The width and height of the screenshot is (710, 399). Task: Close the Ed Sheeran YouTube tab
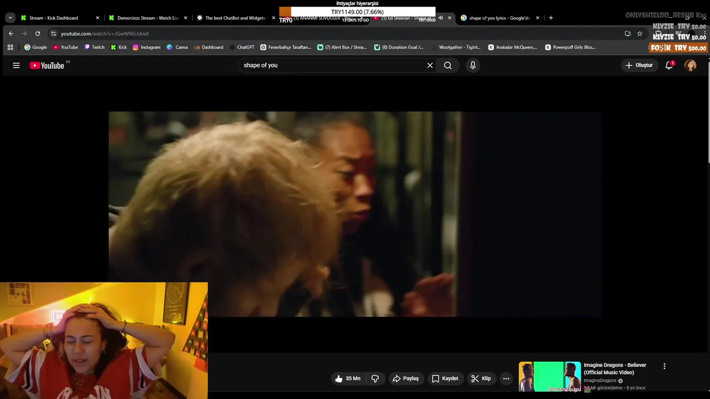pyautogui.click(x=450, y=18)
